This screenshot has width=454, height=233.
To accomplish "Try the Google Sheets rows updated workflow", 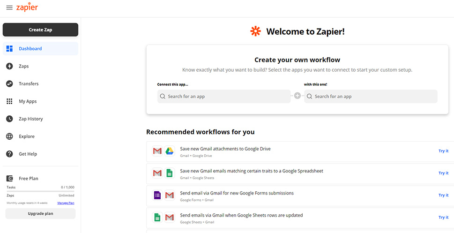I will pyautogui.click(x=443, y=217).
